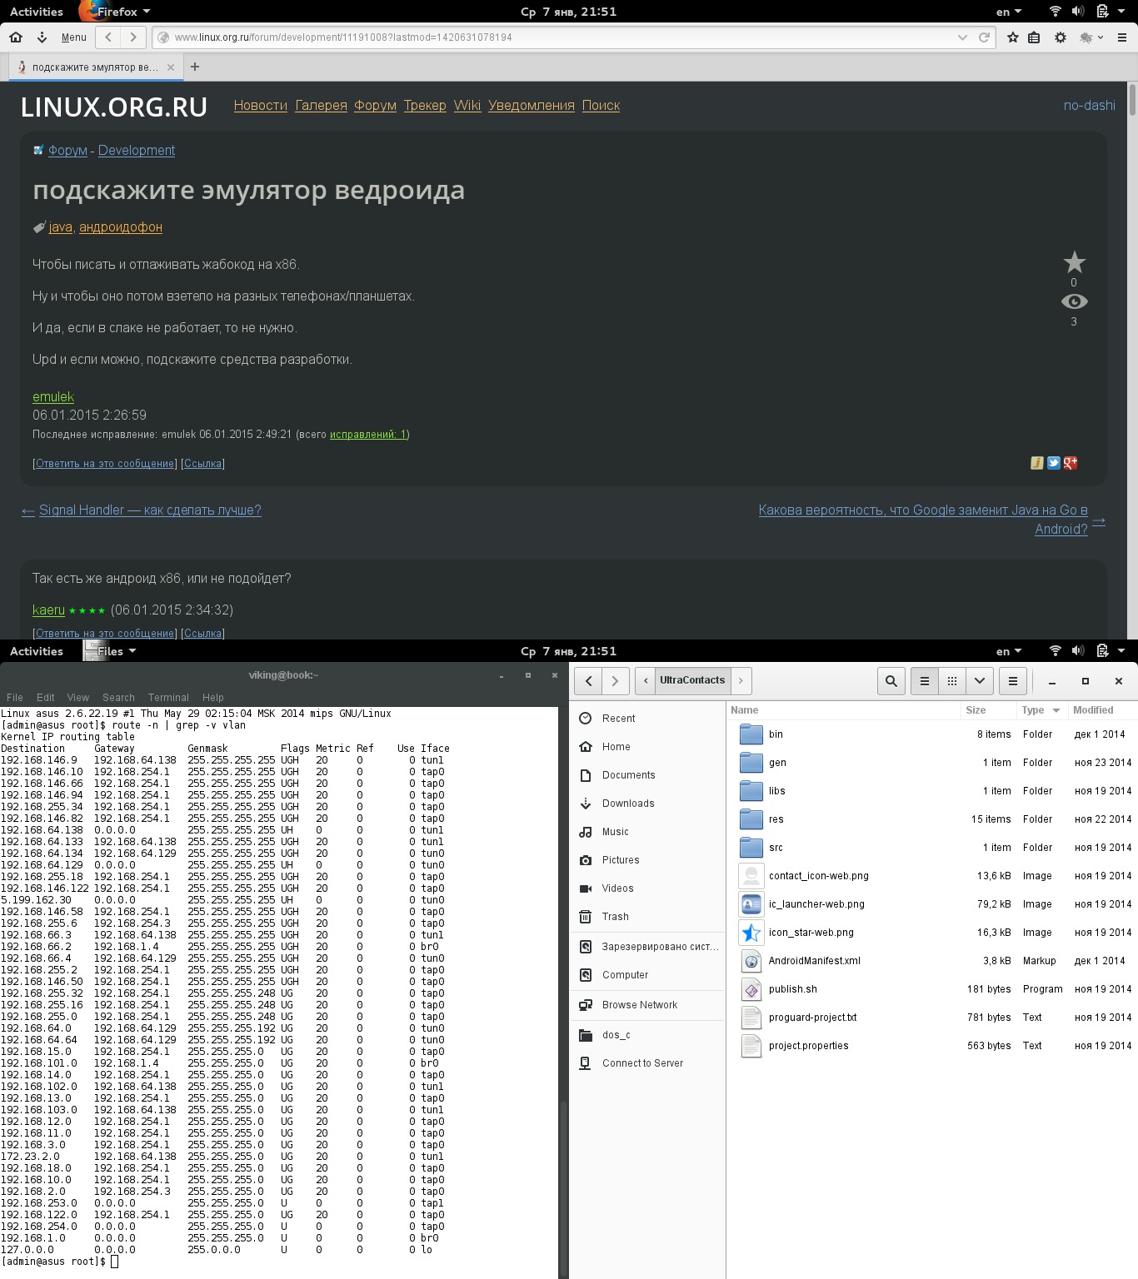Viewport: 1138px width, 1279px height.
Task: Open the terminal View menu
Action: click(78, 698)
